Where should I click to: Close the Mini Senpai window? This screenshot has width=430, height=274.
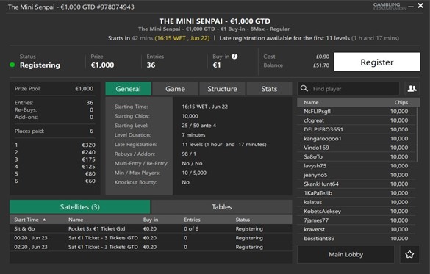[x=420, y=5]
